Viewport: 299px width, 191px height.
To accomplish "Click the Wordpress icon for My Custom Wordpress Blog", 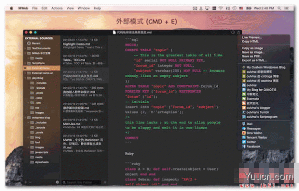I will pyautogui.click(x=244, y=67).
